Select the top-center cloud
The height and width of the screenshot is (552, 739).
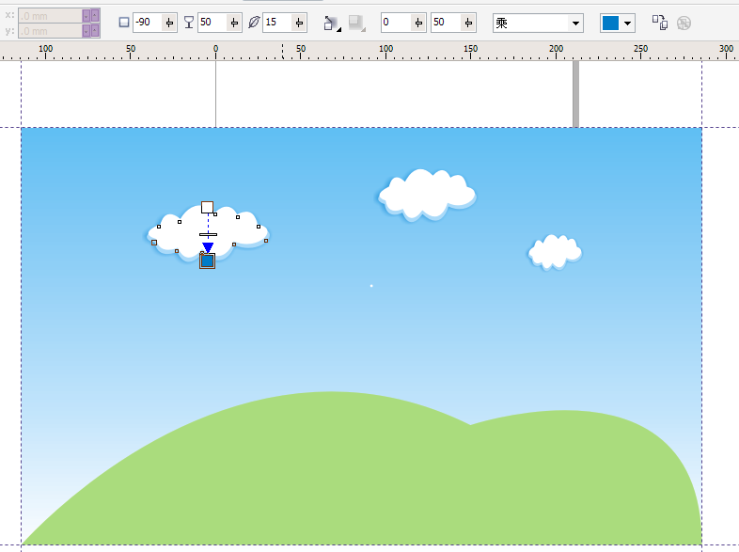coord(427,196)
